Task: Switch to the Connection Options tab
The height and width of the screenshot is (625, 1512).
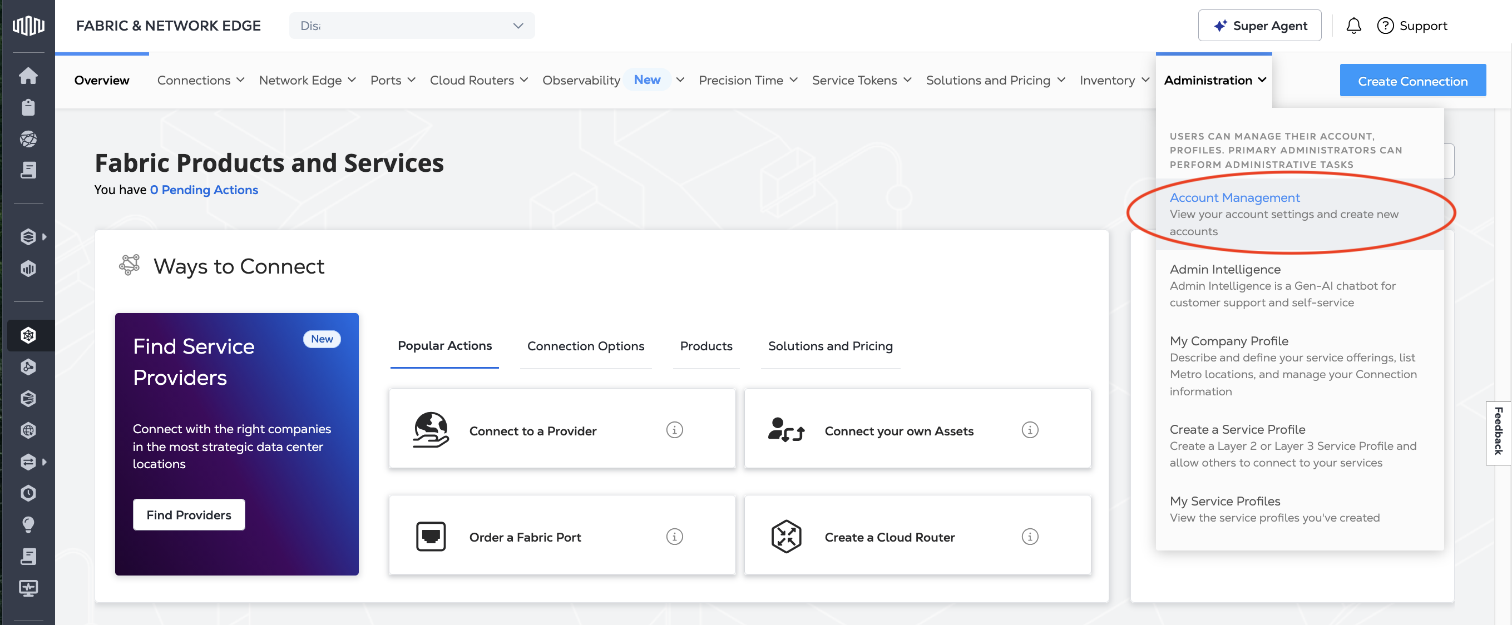Action: [585, 346]
